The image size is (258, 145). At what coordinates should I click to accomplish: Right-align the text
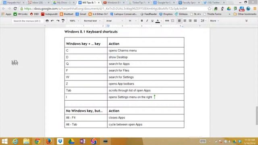coord(190,21)
